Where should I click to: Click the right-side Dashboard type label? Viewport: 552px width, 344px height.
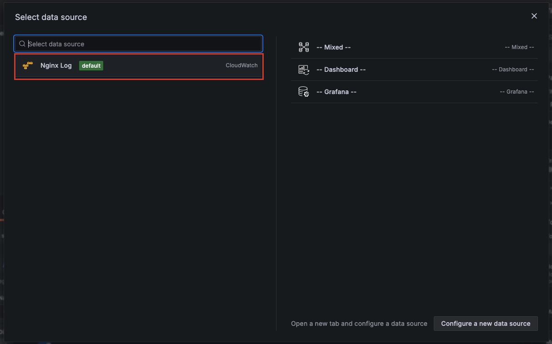point(513,70)
